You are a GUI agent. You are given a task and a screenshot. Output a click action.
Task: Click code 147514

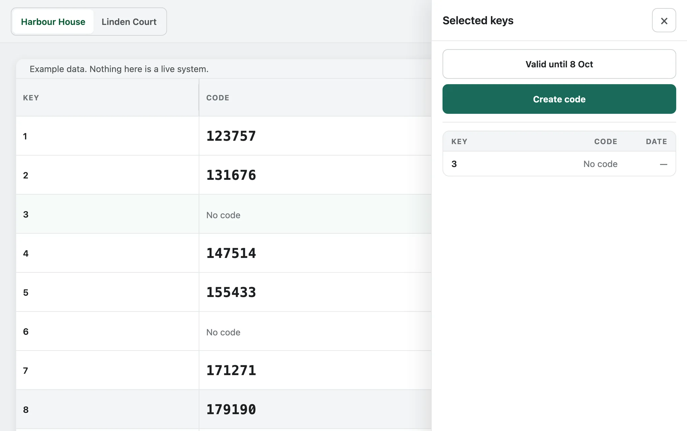coord(231,253)
